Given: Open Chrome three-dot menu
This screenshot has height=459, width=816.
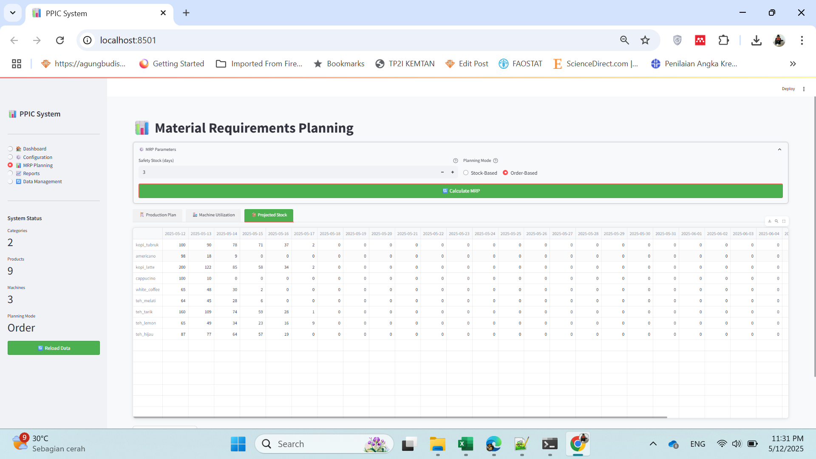Looking at the screenshot, I should click(x=802, y=40).
